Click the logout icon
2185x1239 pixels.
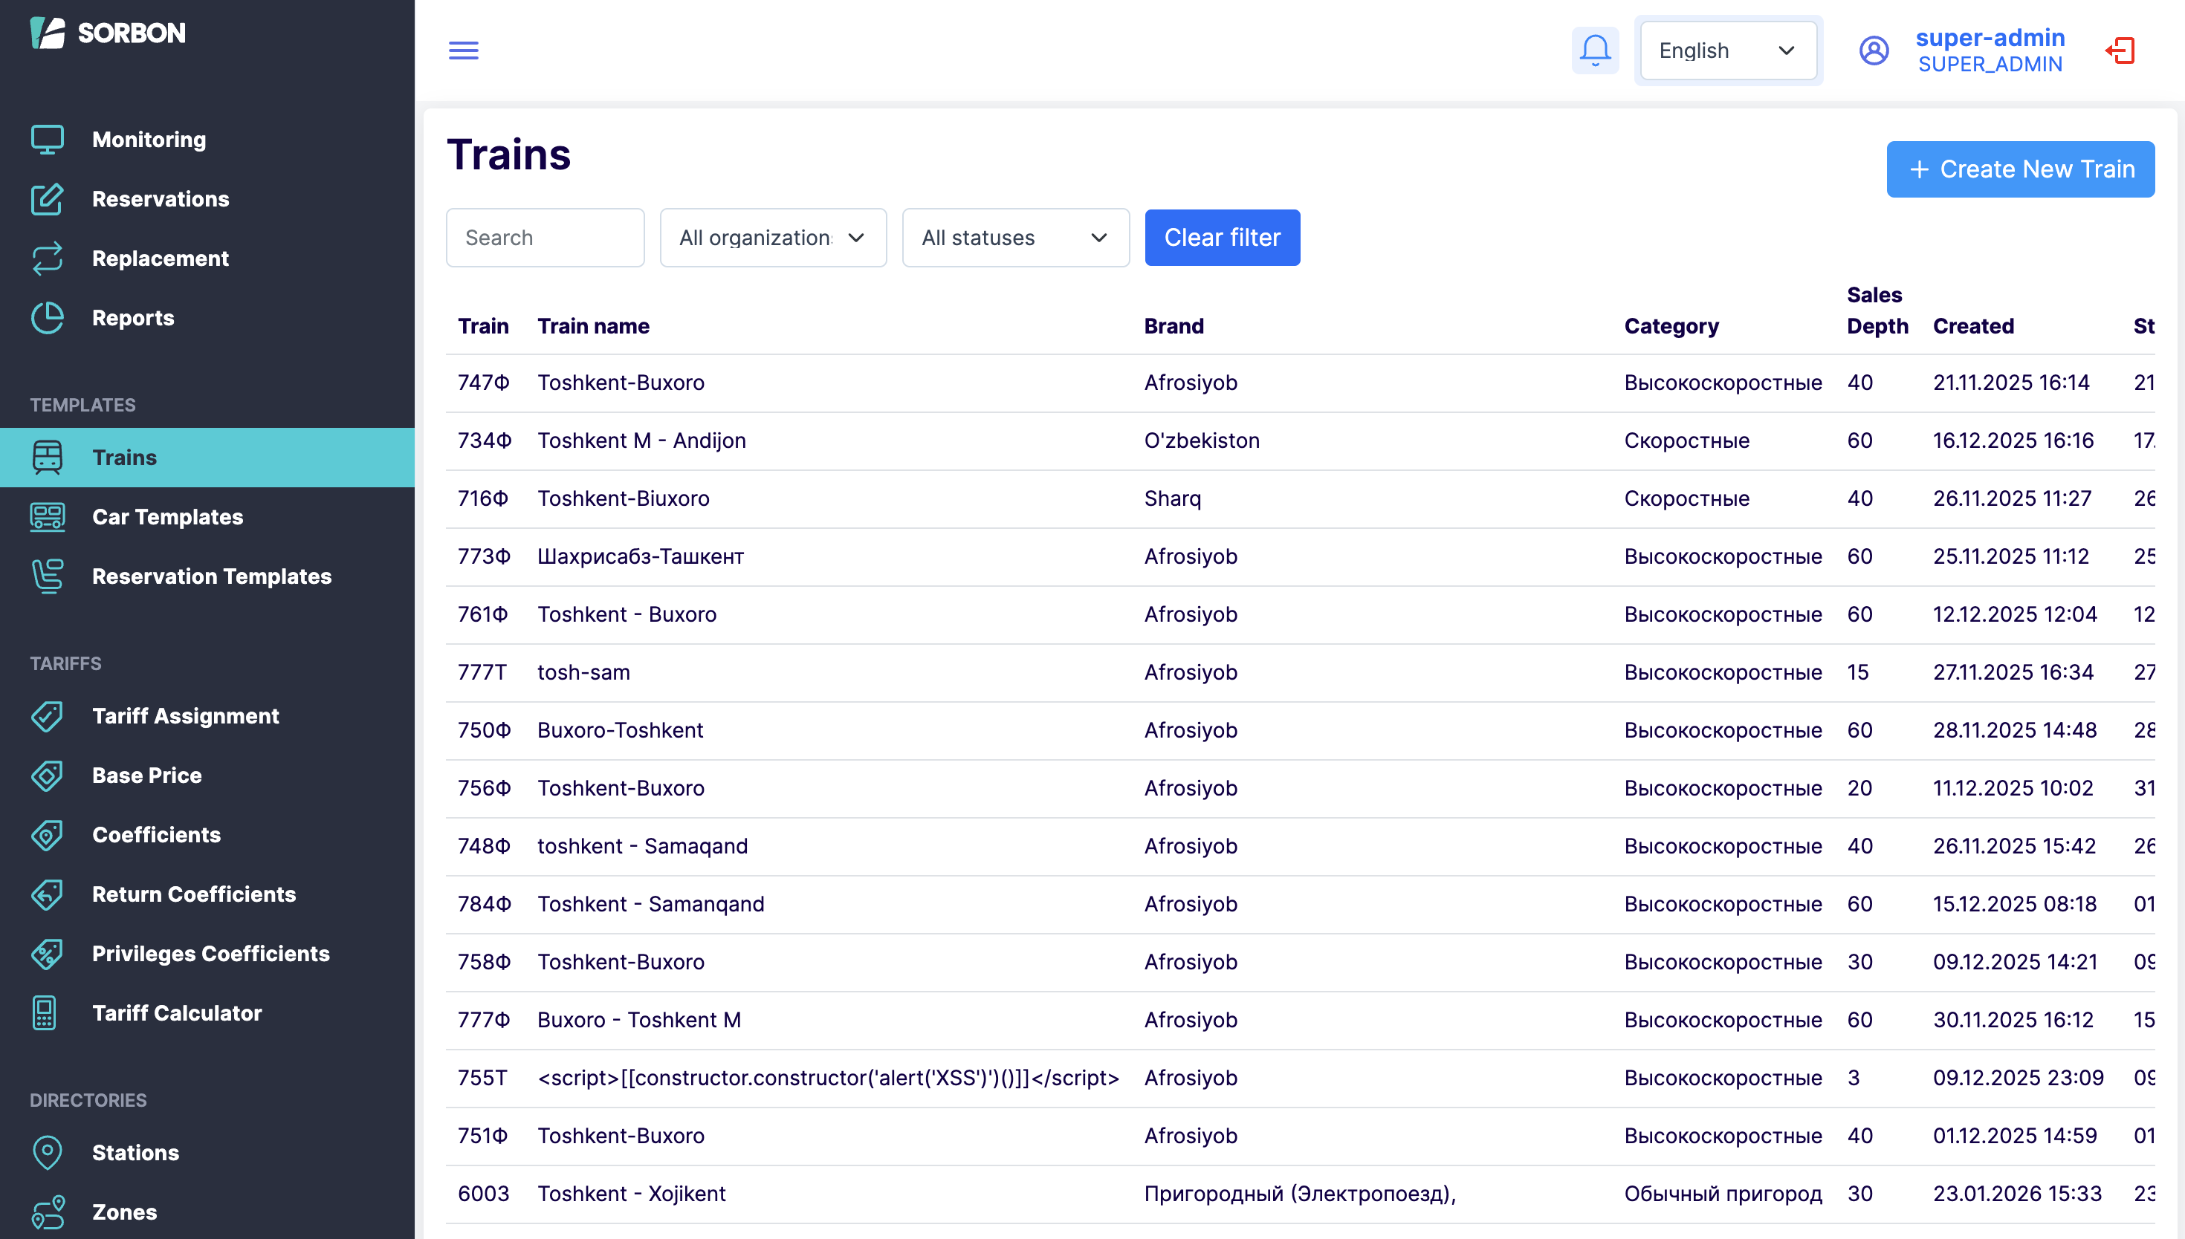point(2121,51)
